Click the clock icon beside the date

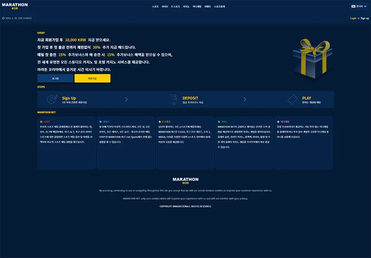[x=3, y=18]
